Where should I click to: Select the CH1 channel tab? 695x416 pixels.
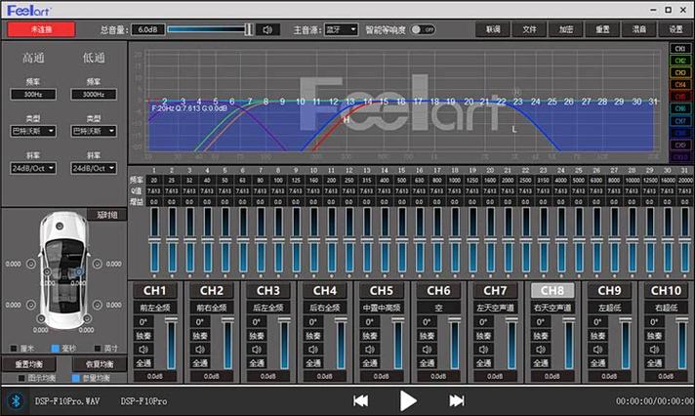(x=154, y=291)
